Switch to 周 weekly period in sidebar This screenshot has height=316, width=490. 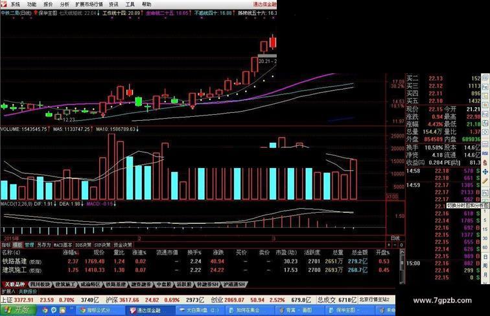pos(485,265)
